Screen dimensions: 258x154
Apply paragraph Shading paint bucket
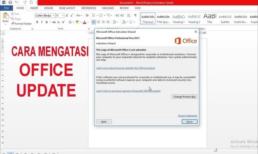pos(124,22)
